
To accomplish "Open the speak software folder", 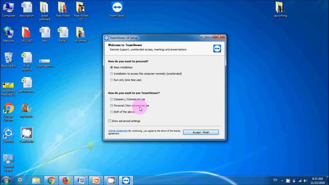I will [x=45, y=11].
